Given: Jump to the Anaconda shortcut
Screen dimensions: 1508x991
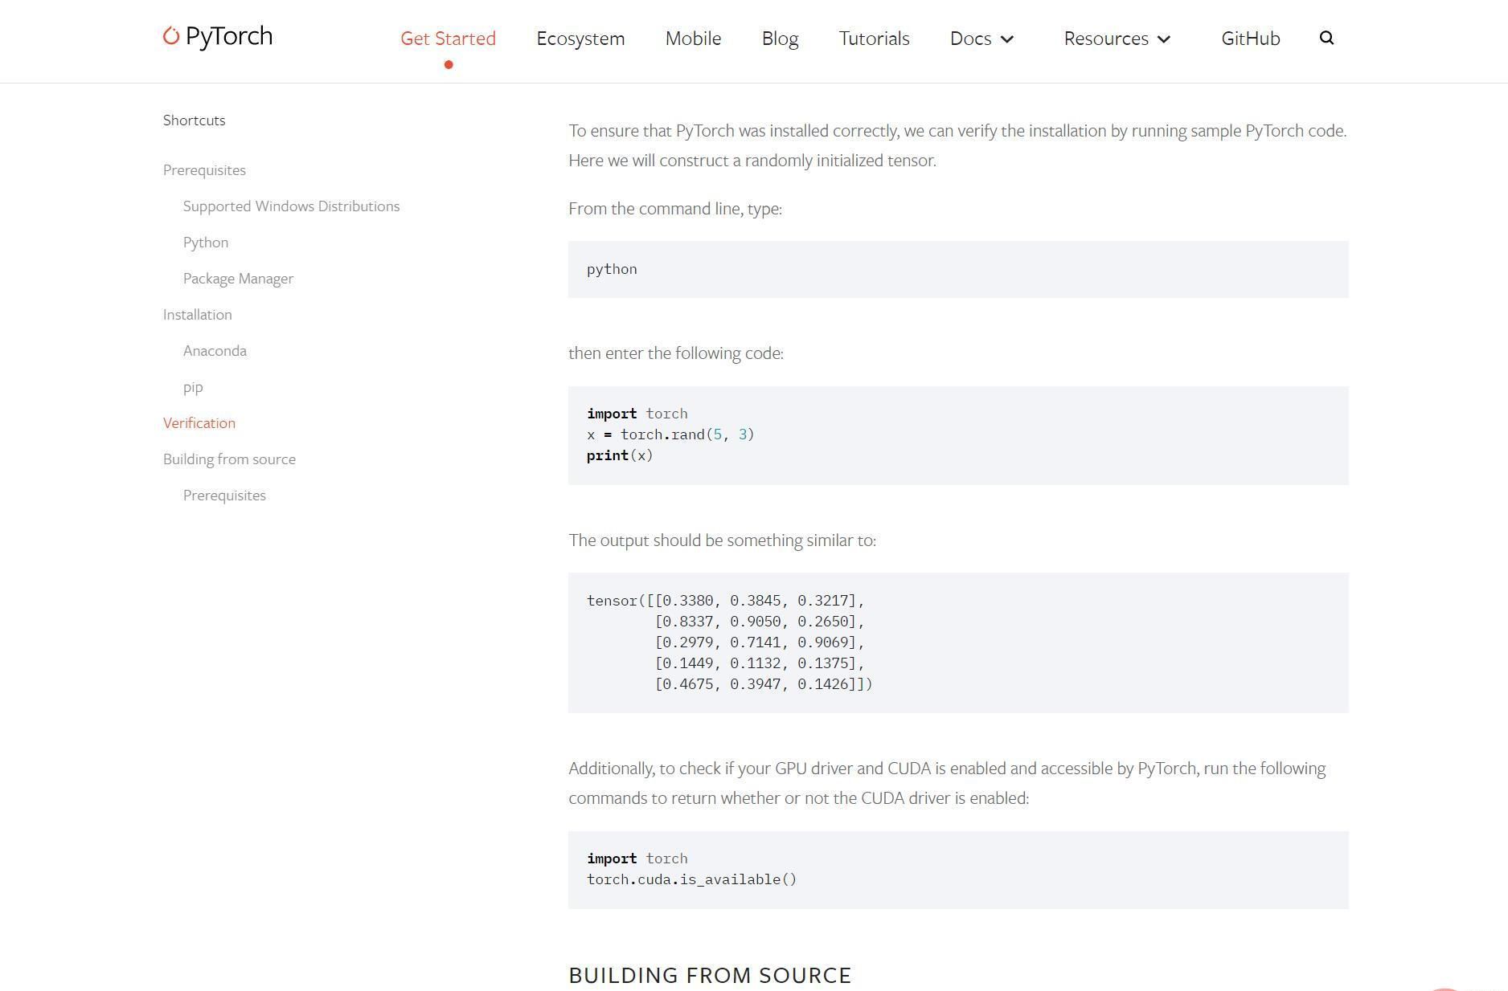Looking at the screenshot, I should (215, 351).
